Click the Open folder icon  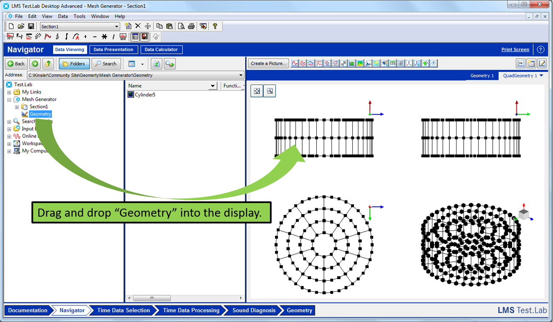coord(21,26)
